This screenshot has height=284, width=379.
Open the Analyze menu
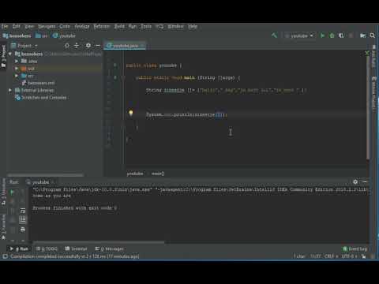pyautogui.click(x=82, y=26)
